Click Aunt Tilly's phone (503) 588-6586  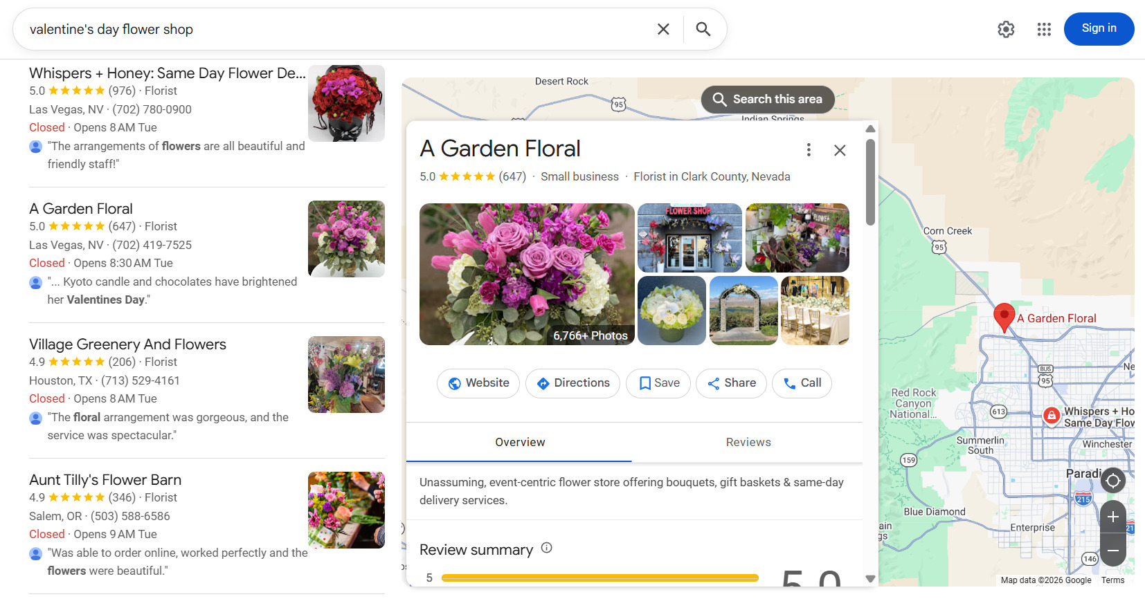point(130,516)
